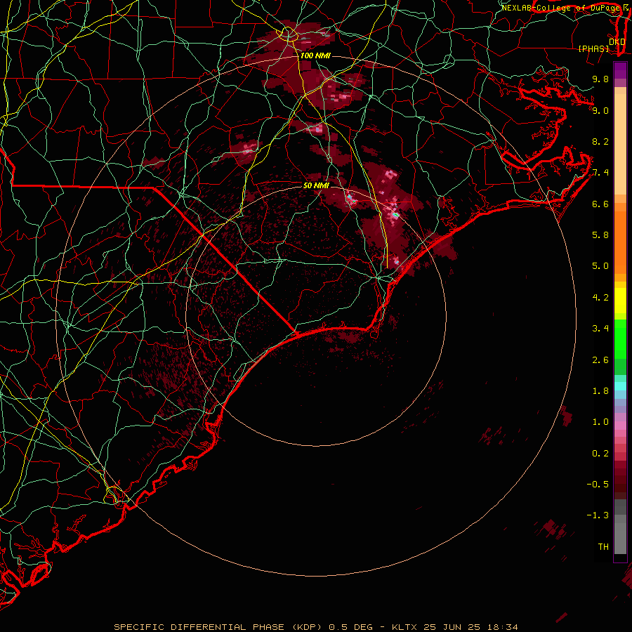Click the 'TH' threshold label on legend
This screenshot has height=632, width=632.
click(603, 547)
